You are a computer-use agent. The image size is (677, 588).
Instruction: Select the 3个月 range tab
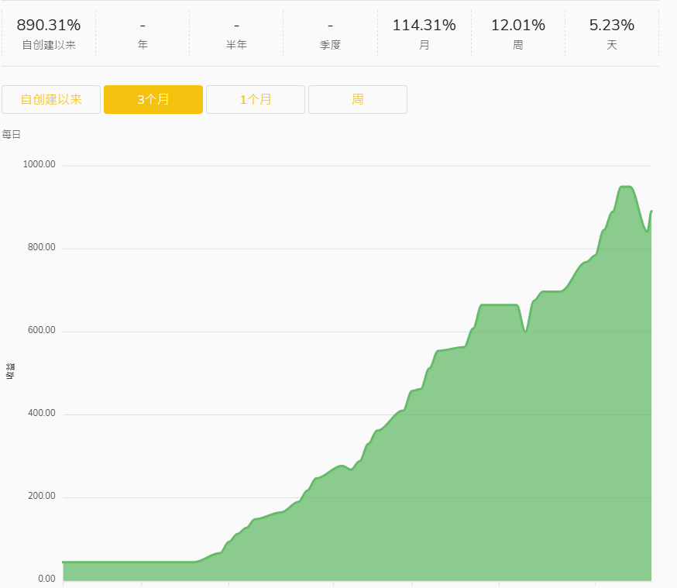coord(153,100)
